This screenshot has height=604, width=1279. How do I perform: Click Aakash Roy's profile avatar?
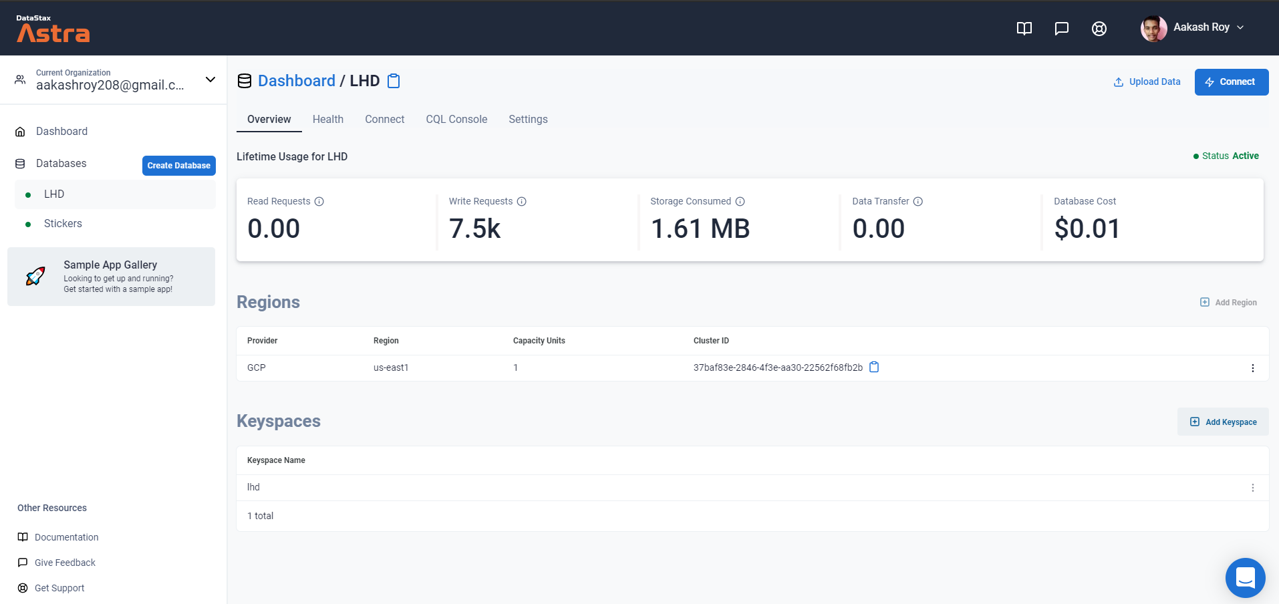(x=1154, y=28)
